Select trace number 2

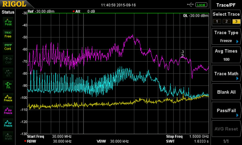coord(226,21)
